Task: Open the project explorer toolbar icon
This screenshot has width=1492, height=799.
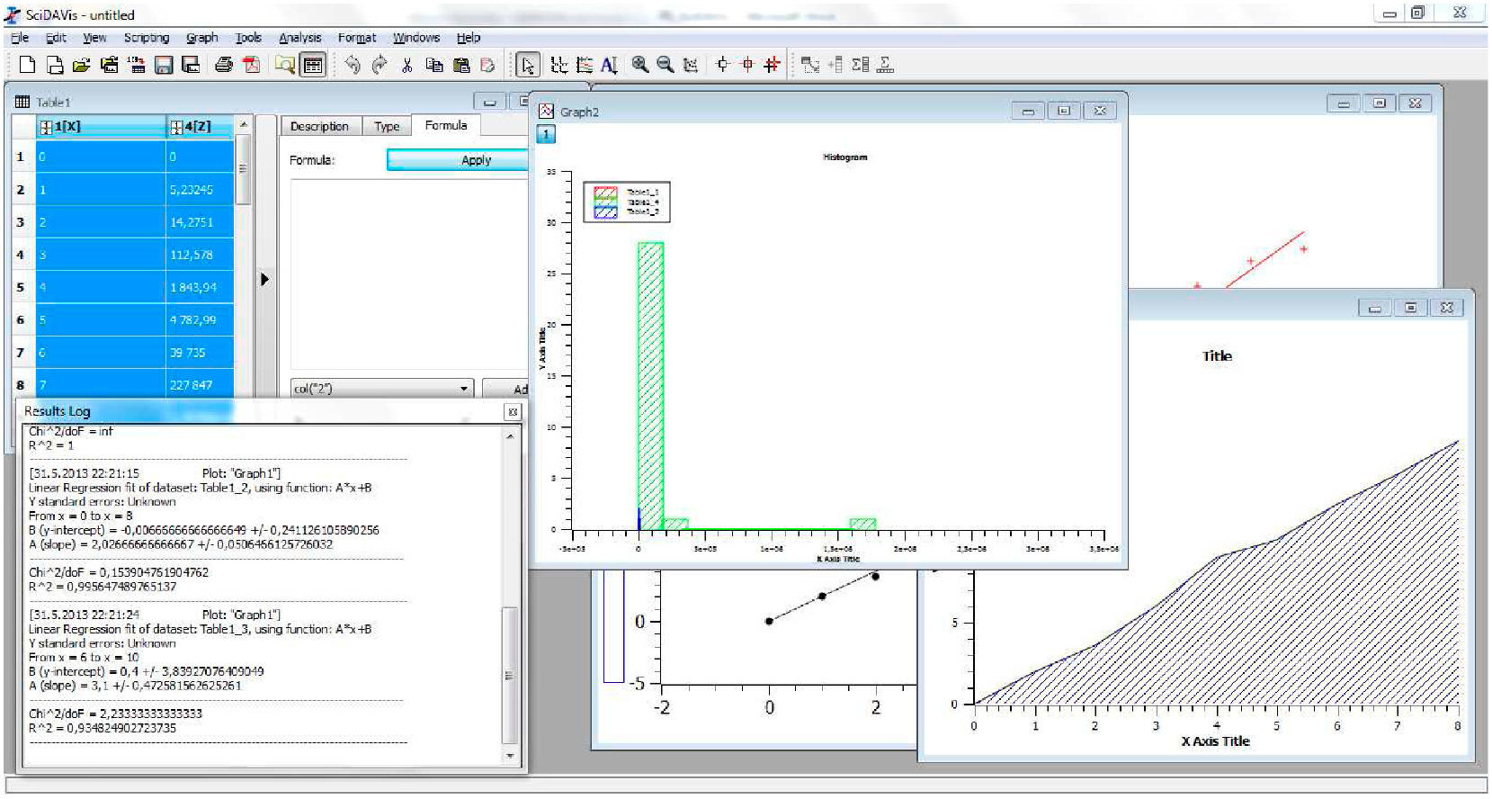Action: point(285,65)
